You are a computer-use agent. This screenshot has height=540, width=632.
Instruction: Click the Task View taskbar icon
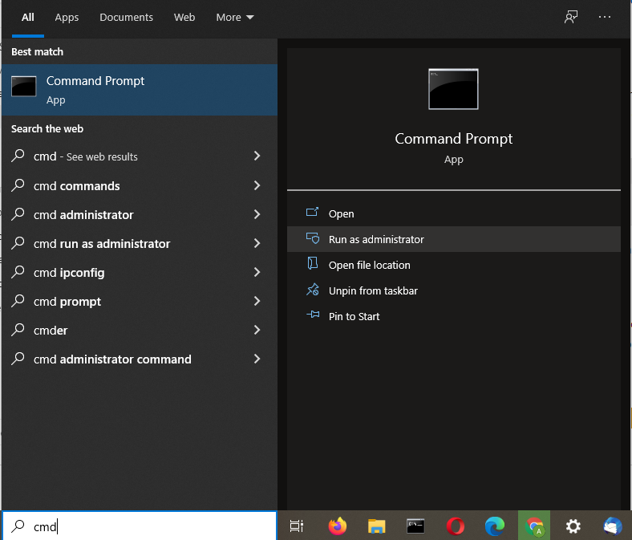click(x=297, y=526)
